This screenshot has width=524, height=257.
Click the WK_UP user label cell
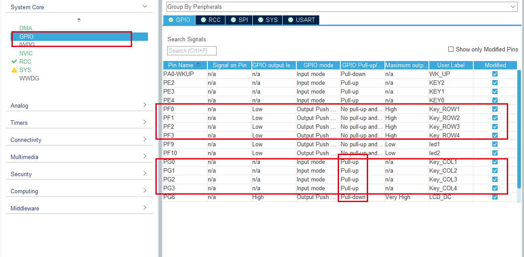click(451, 74)
